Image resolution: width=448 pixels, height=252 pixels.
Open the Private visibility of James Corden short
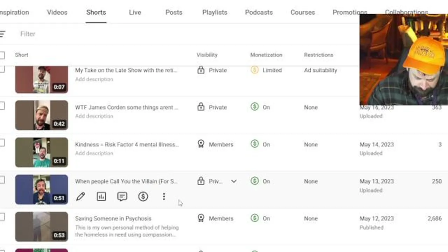pyautogui.click(x=213, y=107)
